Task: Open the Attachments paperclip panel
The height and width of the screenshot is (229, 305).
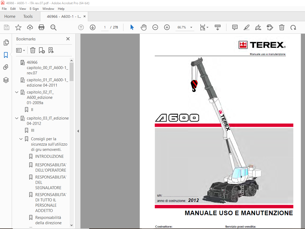Action: (x=6, y=67)
